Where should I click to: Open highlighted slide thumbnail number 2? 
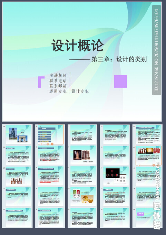(x=51, y=134)
